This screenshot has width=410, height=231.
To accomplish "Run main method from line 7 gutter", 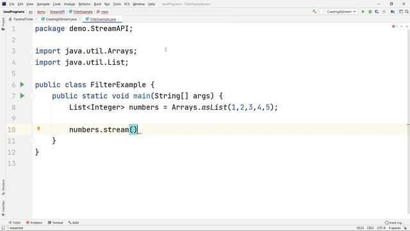I will (22, 96).
